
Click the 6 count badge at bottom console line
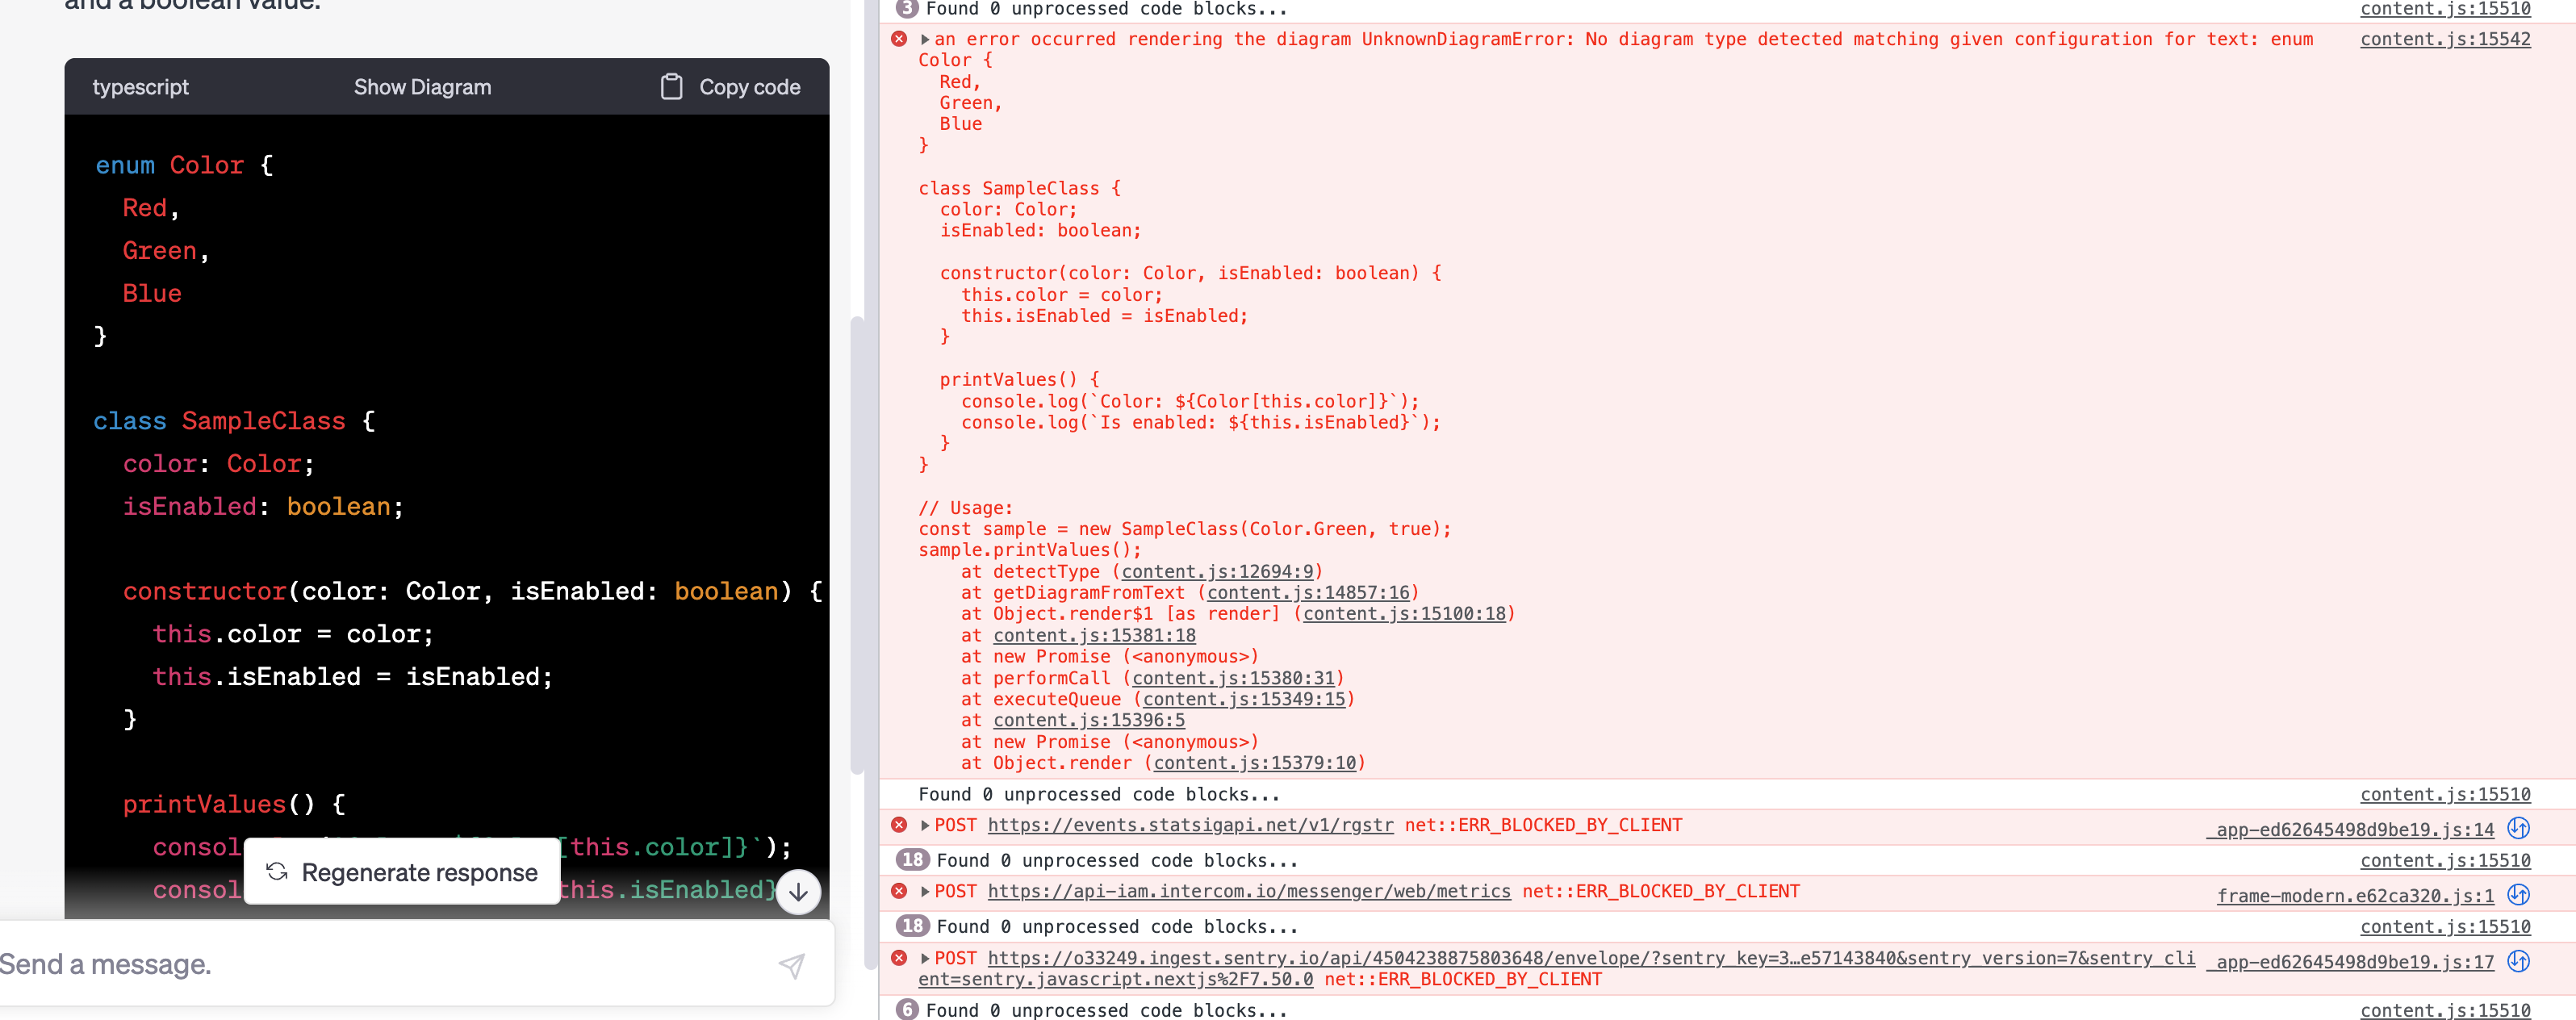pos(906,1010)
